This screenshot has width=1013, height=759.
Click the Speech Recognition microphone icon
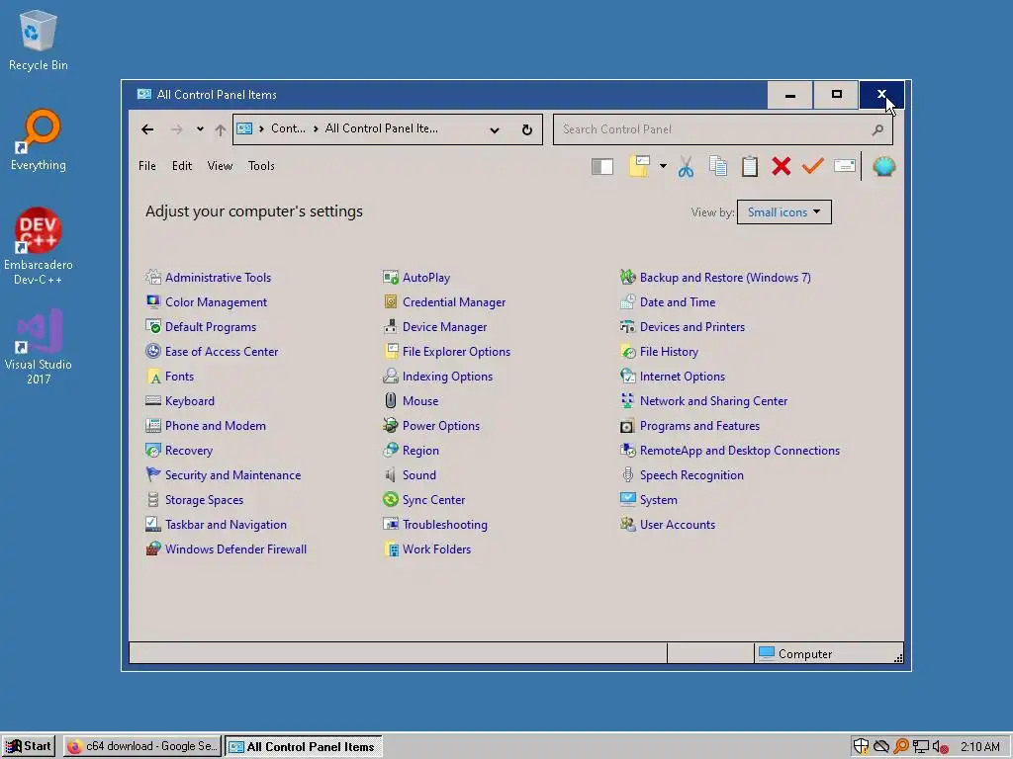[x=627, y=475]
